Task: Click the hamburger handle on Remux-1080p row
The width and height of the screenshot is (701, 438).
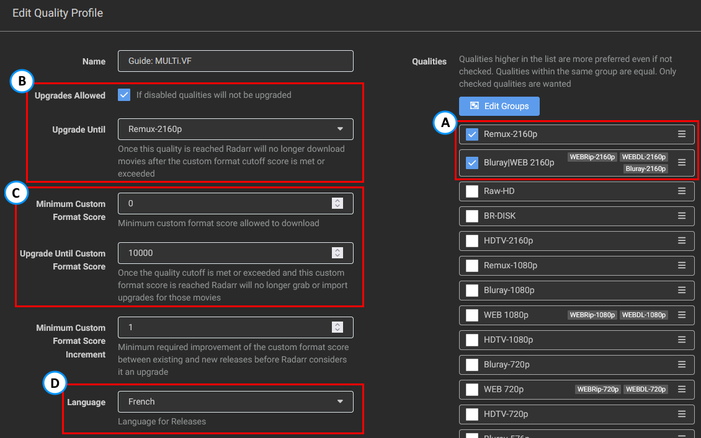Action: [x=681, y=265]
